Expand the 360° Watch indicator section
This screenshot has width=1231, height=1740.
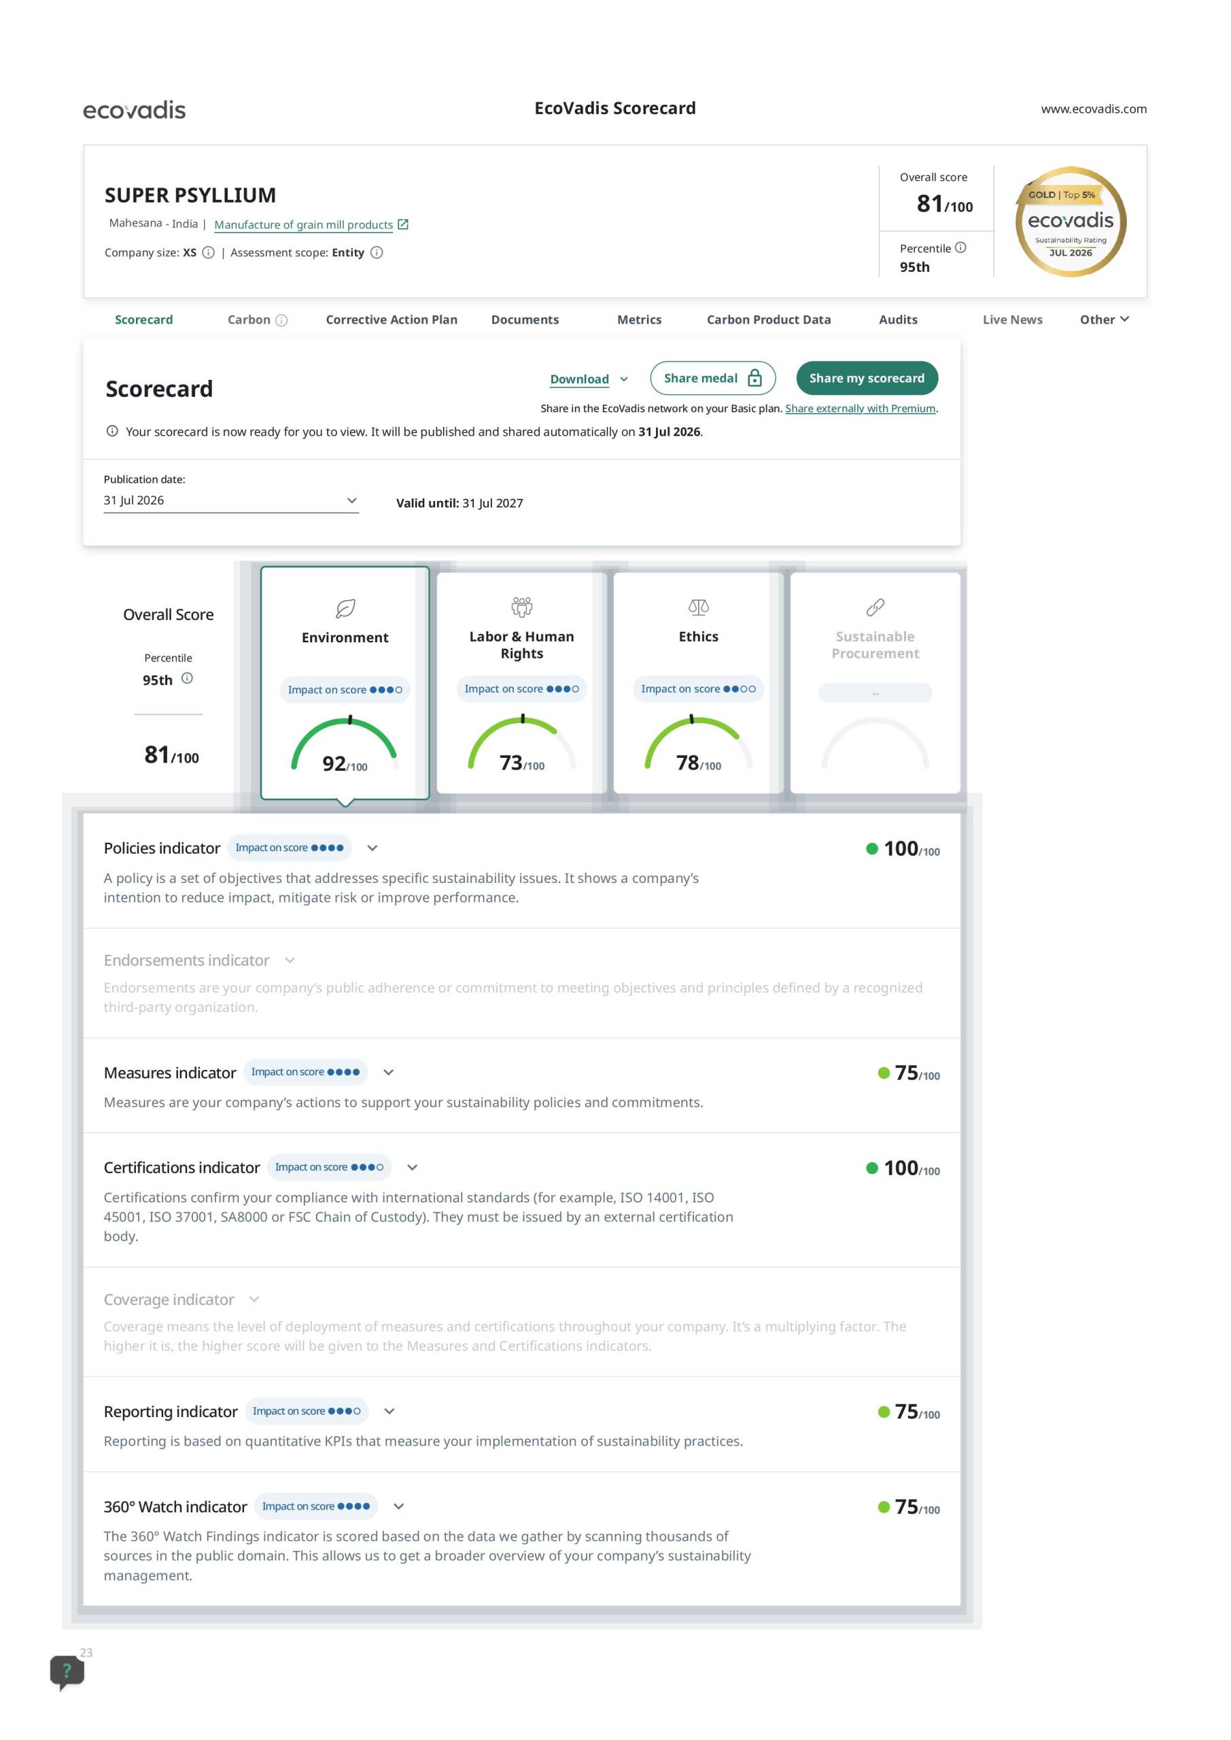399,1507
